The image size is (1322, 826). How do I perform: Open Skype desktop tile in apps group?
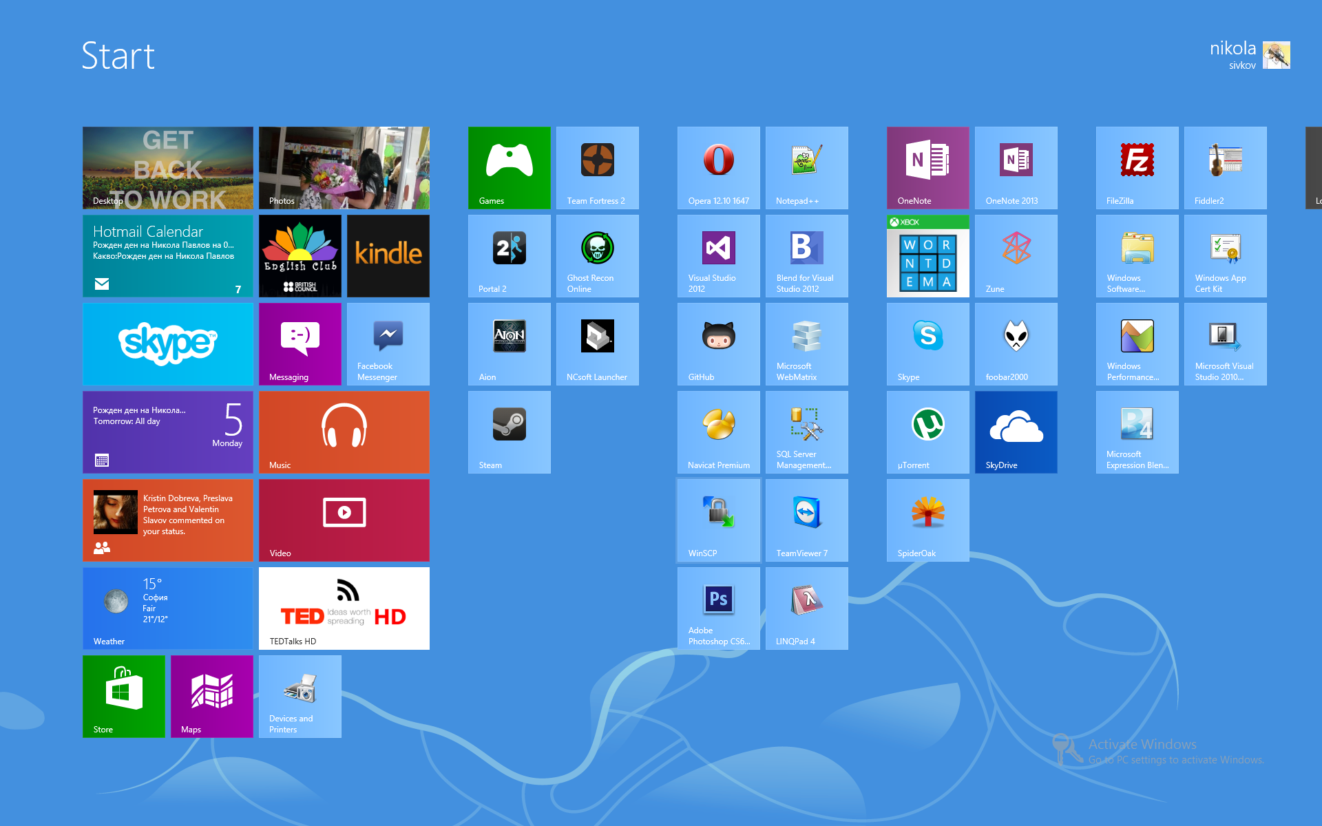point(928,344)
